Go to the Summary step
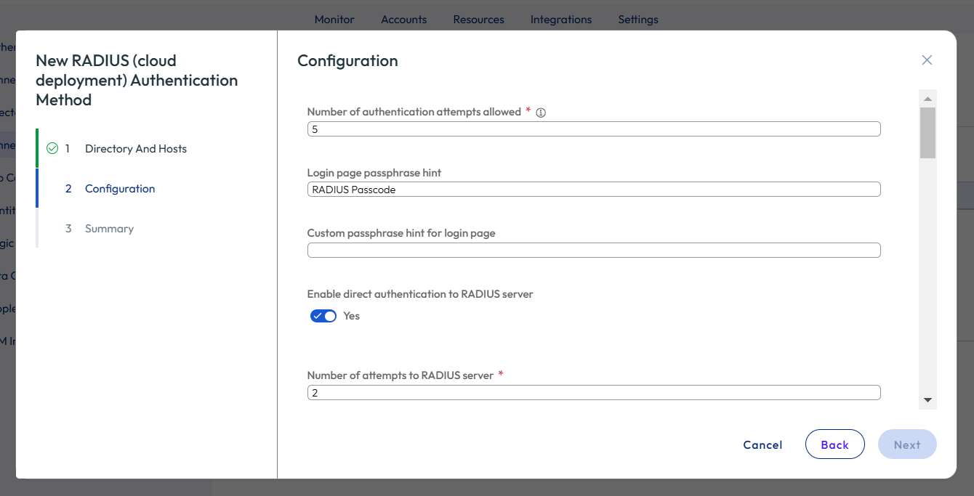The image size is (974, 496). tap(109, 229)
